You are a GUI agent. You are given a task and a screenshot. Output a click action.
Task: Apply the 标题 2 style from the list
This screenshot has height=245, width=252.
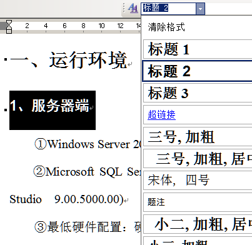click(x=197, y=71)
